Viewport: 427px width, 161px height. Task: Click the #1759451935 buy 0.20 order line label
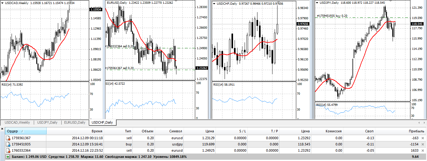[332, 16]
